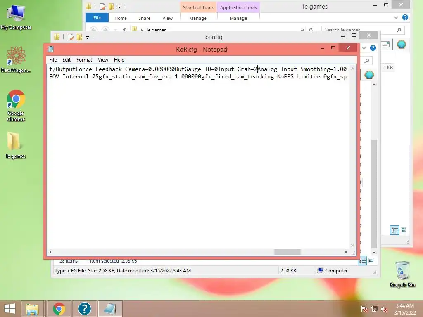This screenshot has width=423, height=317.
Task: Click the 1 KB file size cell
Action: [x=388, y=68]
